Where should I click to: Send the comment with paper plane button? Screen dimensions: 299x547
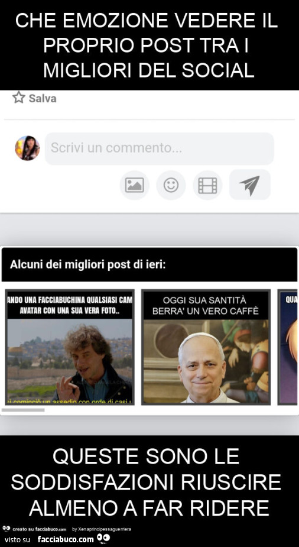point(250,185)
